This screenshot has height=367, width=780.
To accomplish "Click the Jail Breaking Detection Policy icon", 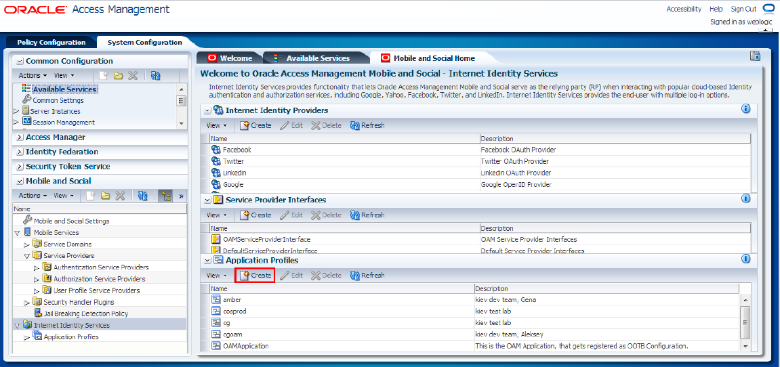I will (38, 314).
